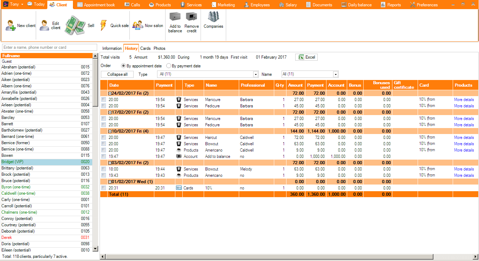This screenshot has width=479, height=261.
Task: Collapse the 01/02/2017 Wed group
Action: pyautogui.click(x=110, y=182)
